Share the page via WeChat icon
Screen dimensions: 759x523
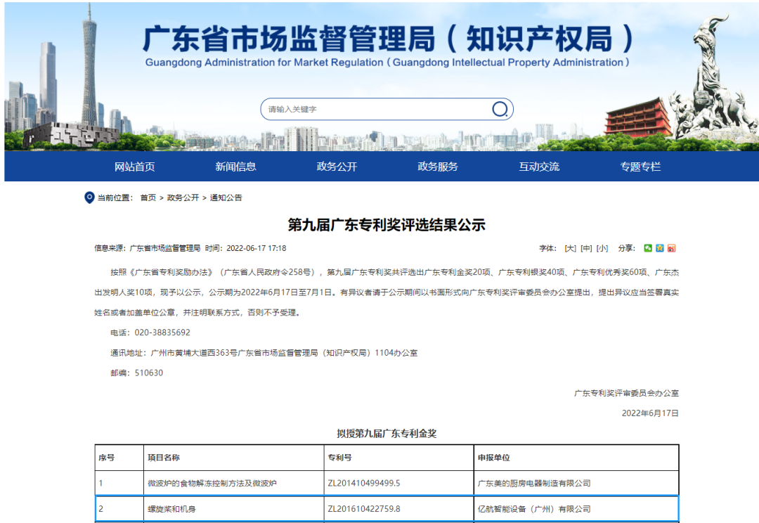pyautogui.click(x=649, y=248)
